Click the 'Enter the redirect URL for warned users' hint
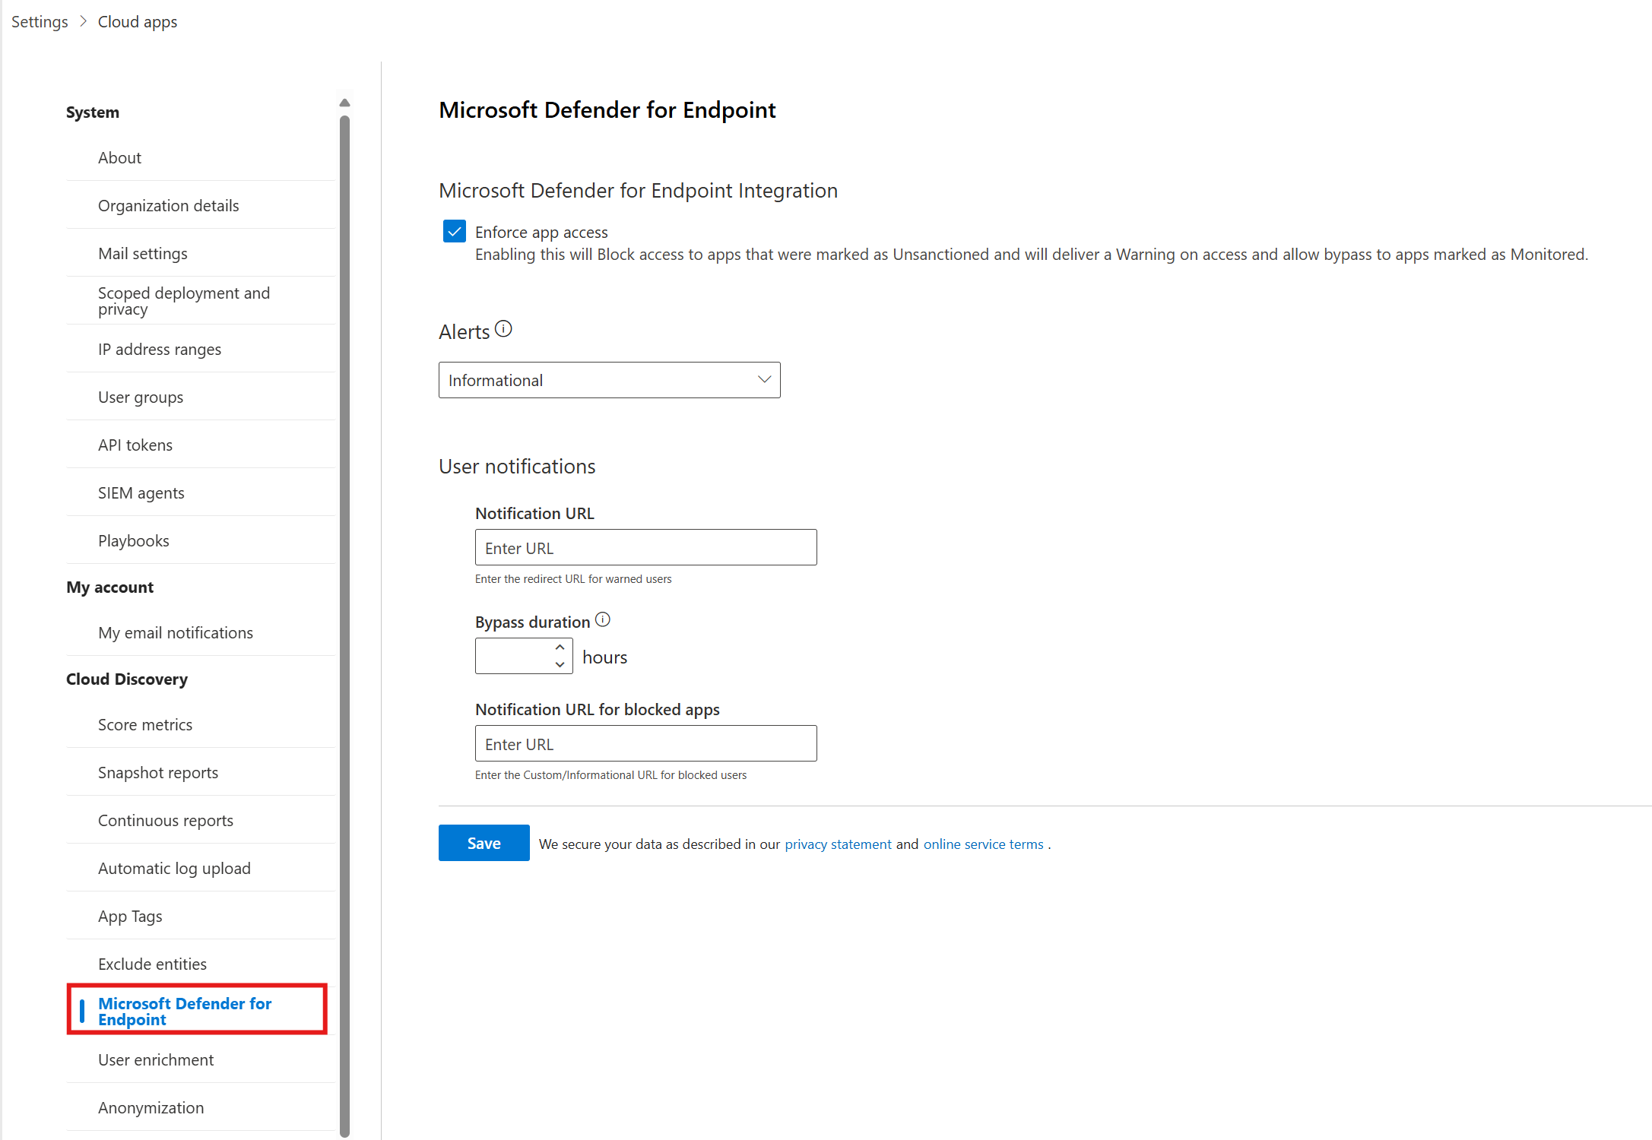Viewport: 1652px width, 1140px height. (x=573, y=579)
